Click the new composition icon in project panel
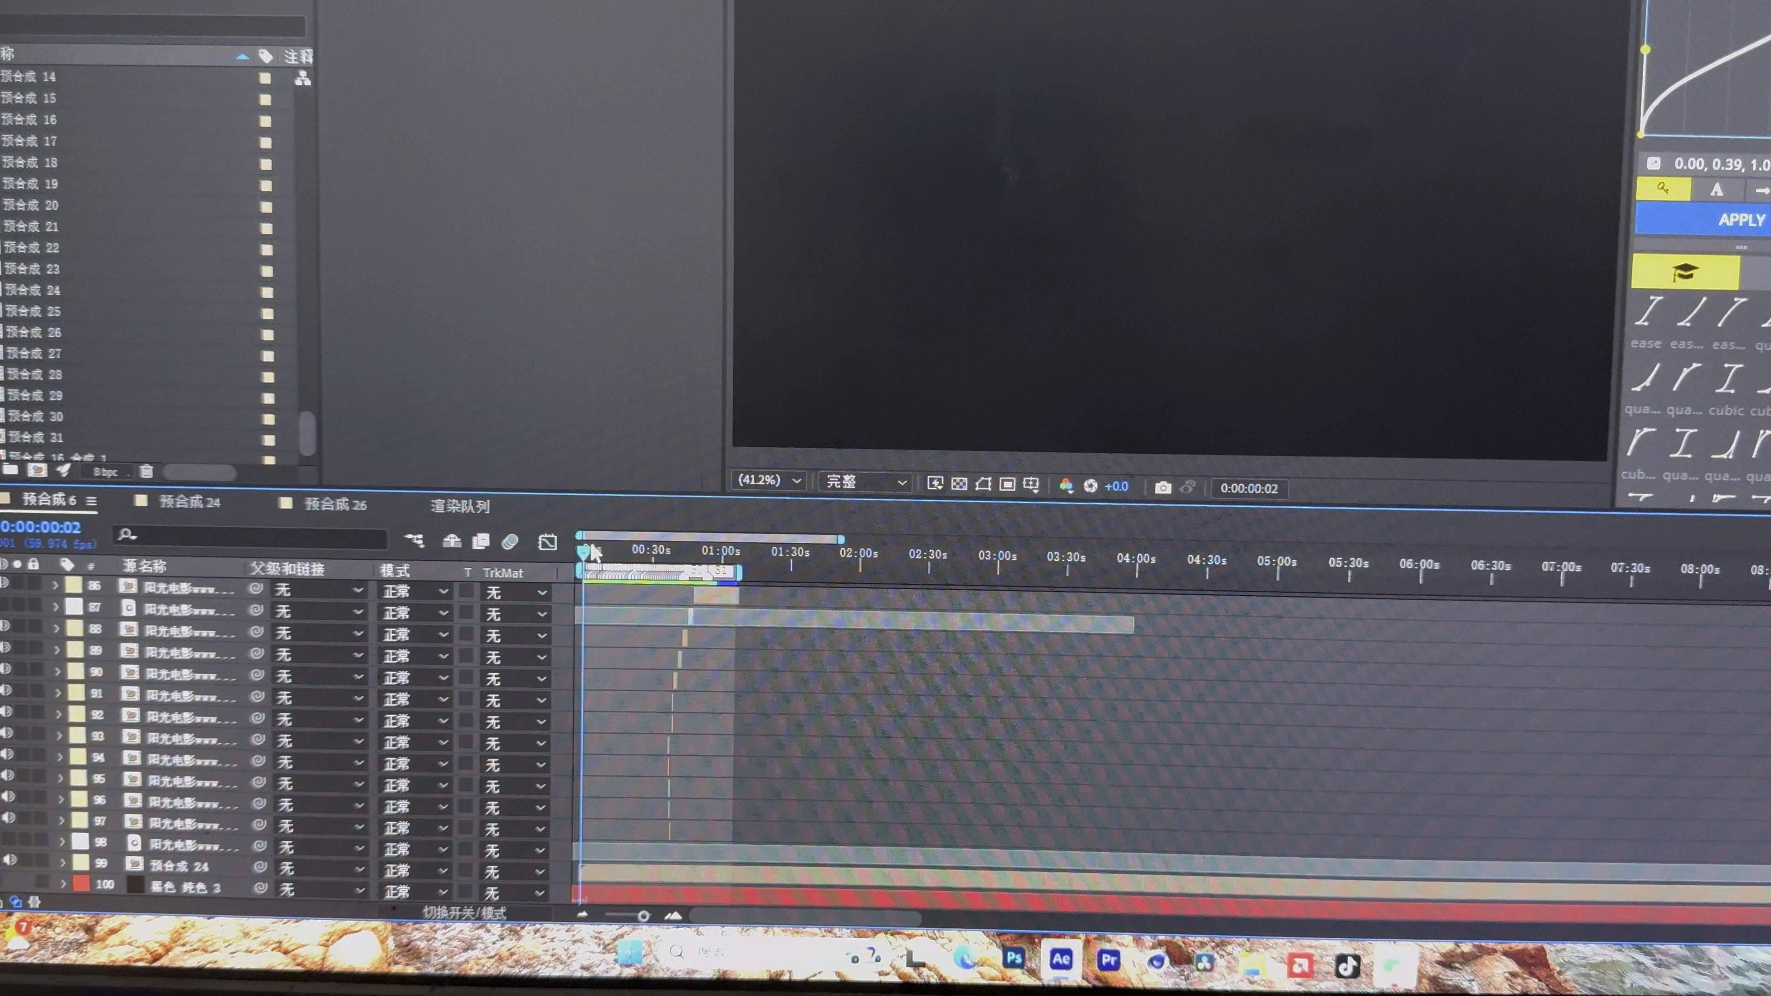This screenshot has height=996, width=1771. click(x=37, y=470)
